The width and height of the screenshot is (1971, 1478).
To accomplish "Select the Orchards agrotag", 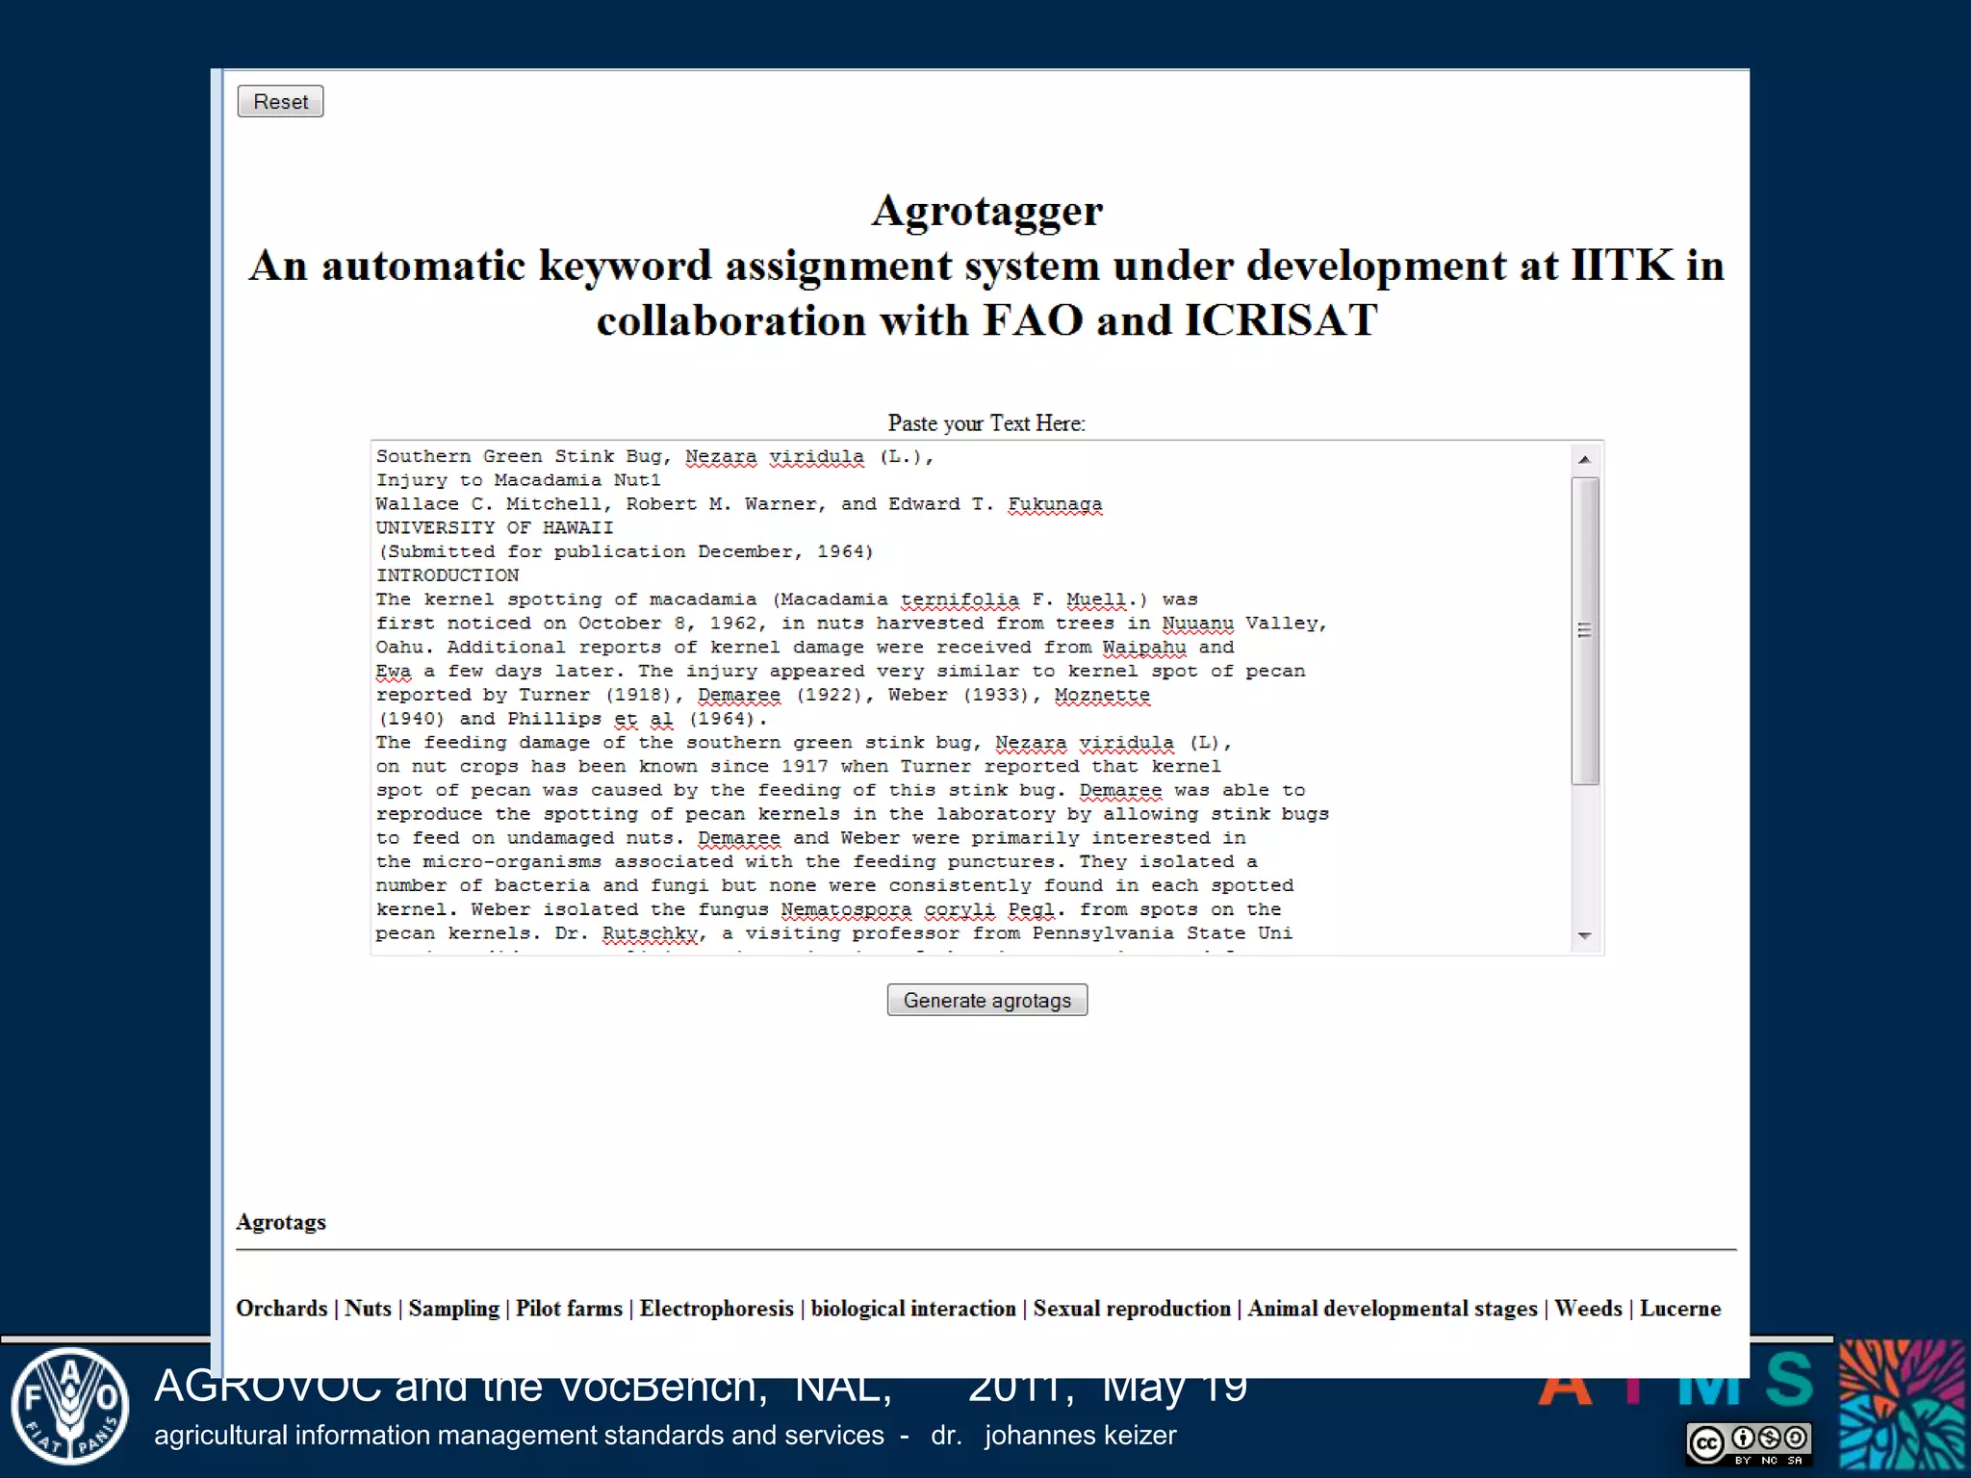I will click(281, 1309).
